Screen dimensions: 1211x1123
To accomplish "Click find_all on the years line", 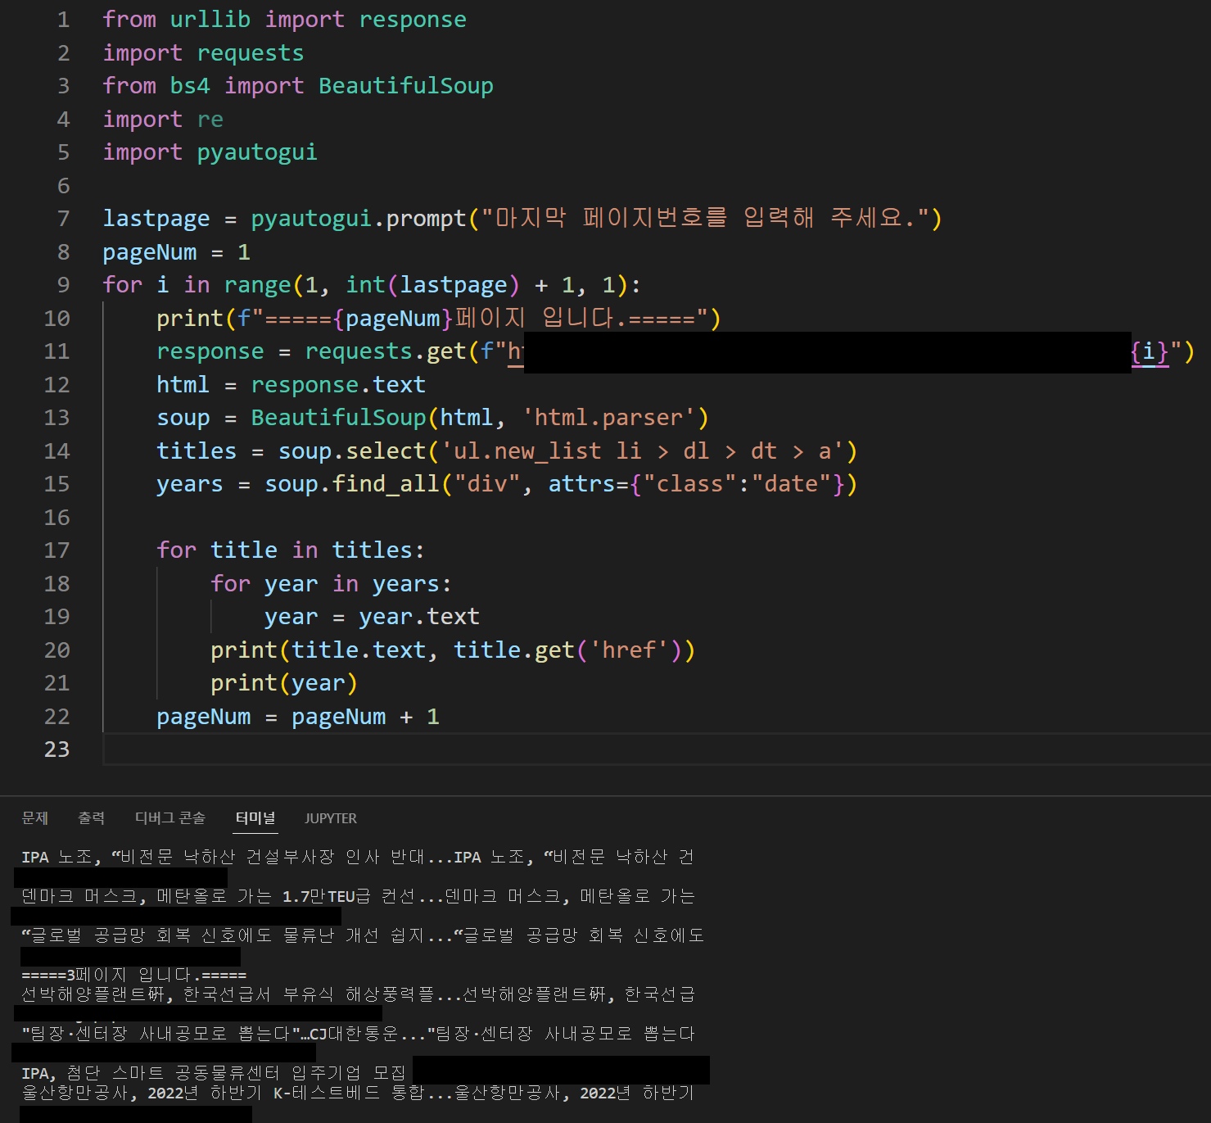I will coord(386,484).
